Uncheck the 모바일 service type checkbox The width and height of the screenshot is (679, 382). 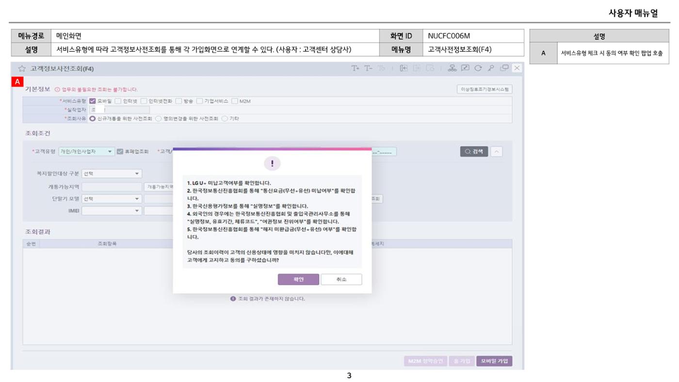click(93, 101)
